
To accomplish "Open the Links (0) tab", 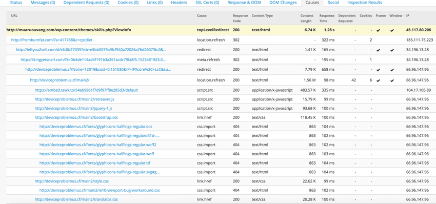I will click(154, 3).
